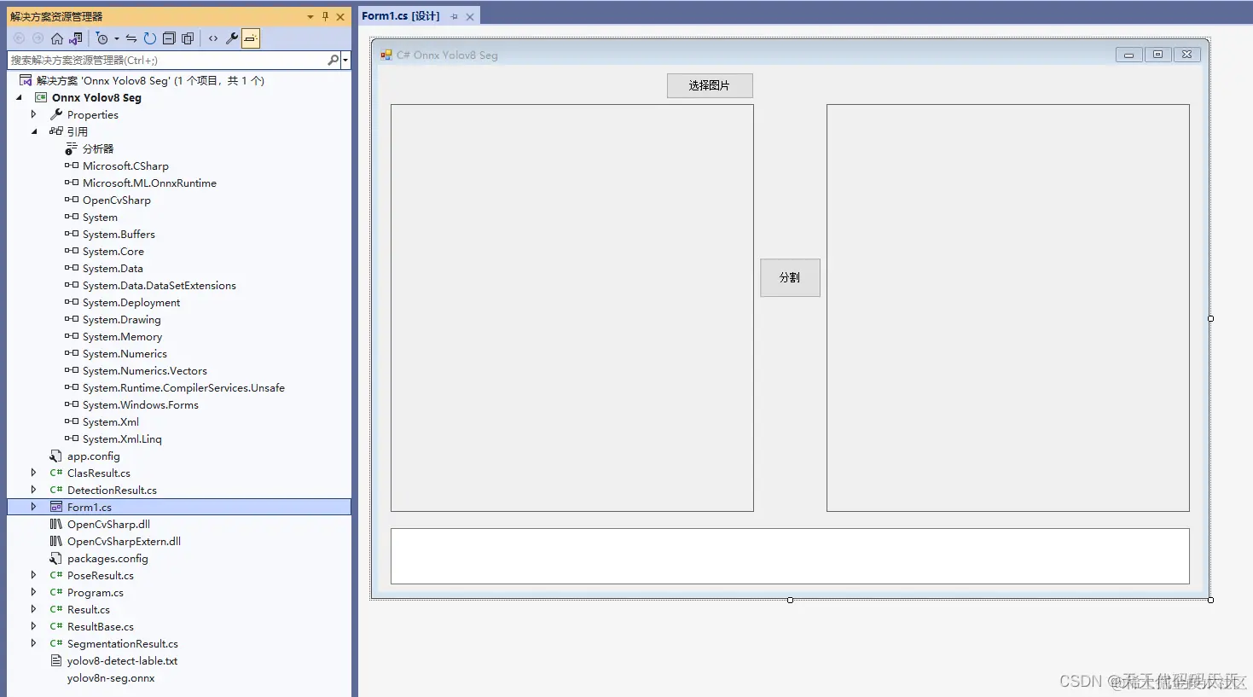Expand the SegmentationResult.cs node
This screenshot has height=697, width=1253.
[x=34, y=643]
